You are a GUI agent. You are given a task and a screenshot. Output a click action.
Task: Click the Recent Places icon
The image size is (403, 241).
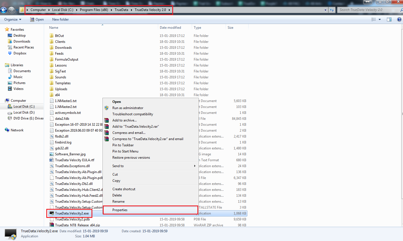tap(10, 47)
